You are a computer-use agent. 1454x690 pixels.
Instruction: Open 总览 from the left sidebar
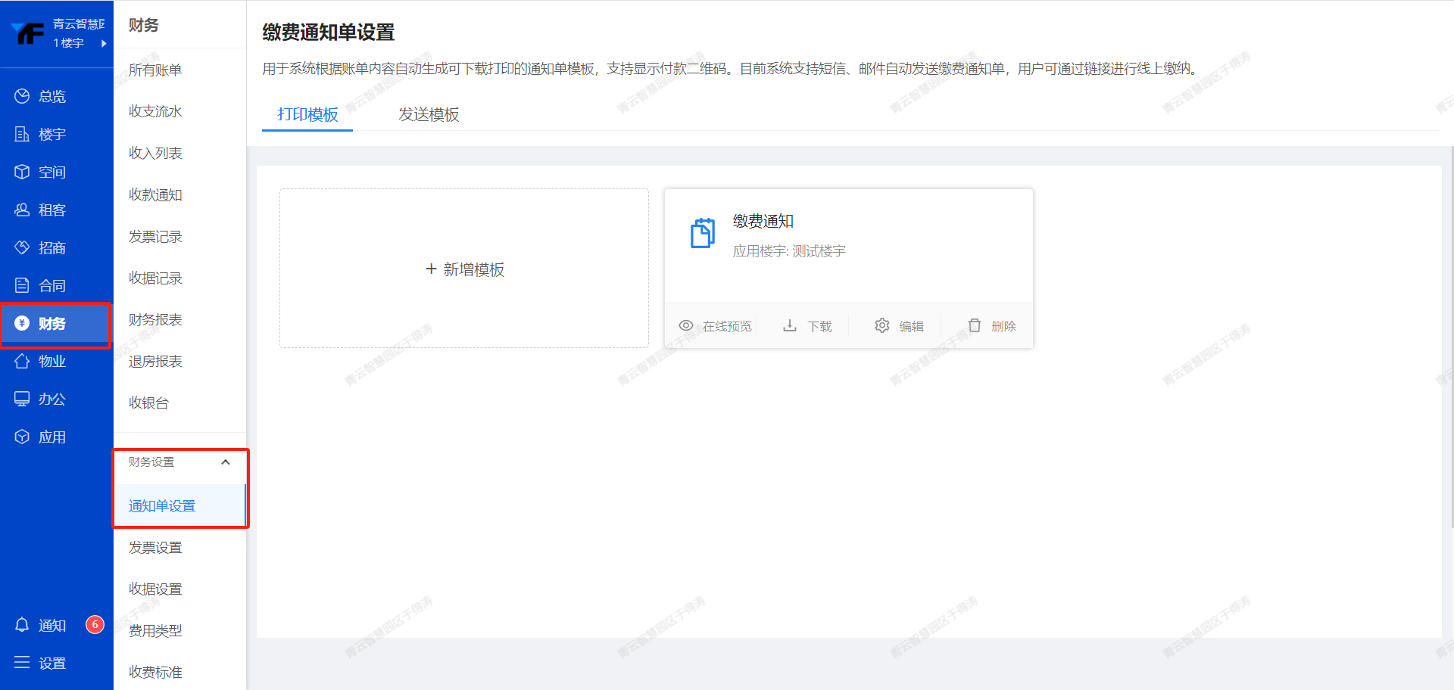(x=51, y=96)
